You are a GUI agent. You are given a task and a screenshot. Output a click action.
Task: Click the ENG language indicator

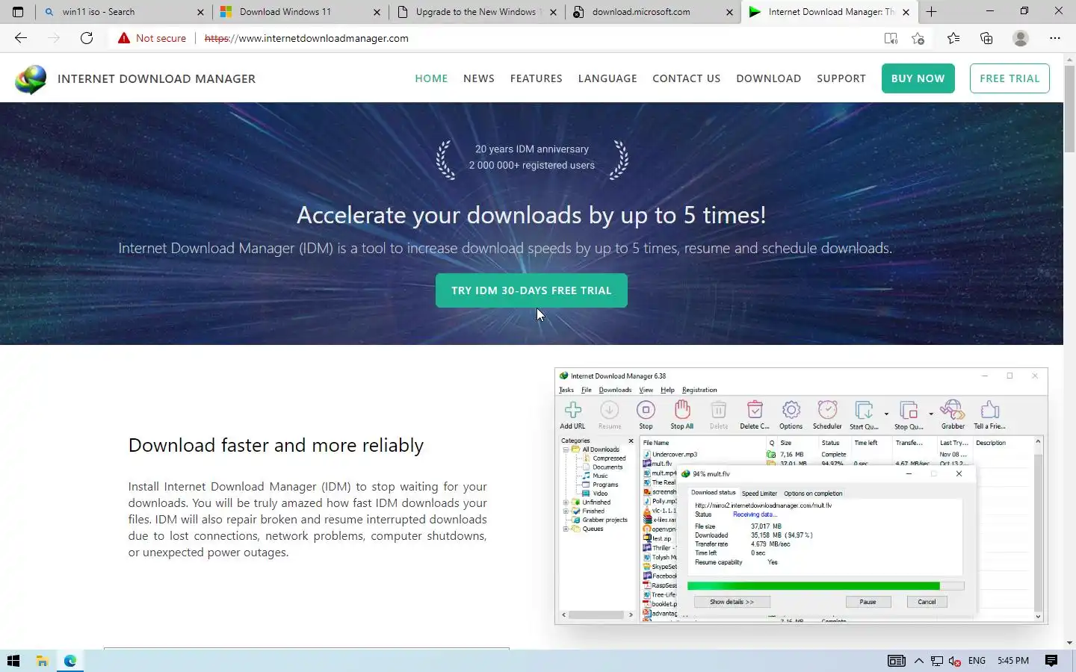[x=977, y=661]
